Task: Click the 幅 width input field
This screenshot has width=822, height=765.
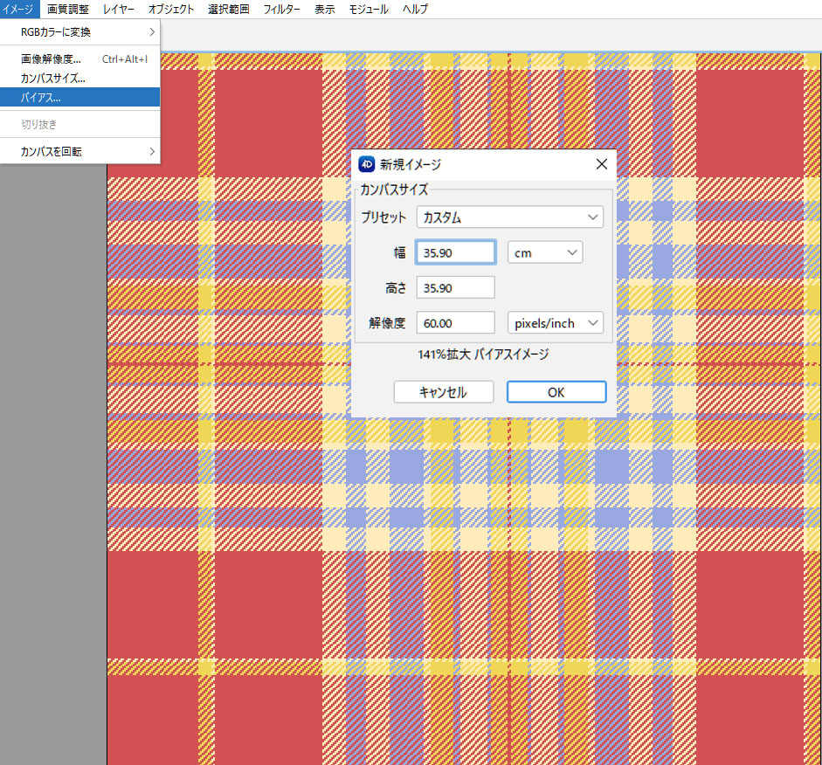Action: tap(455, 252)
